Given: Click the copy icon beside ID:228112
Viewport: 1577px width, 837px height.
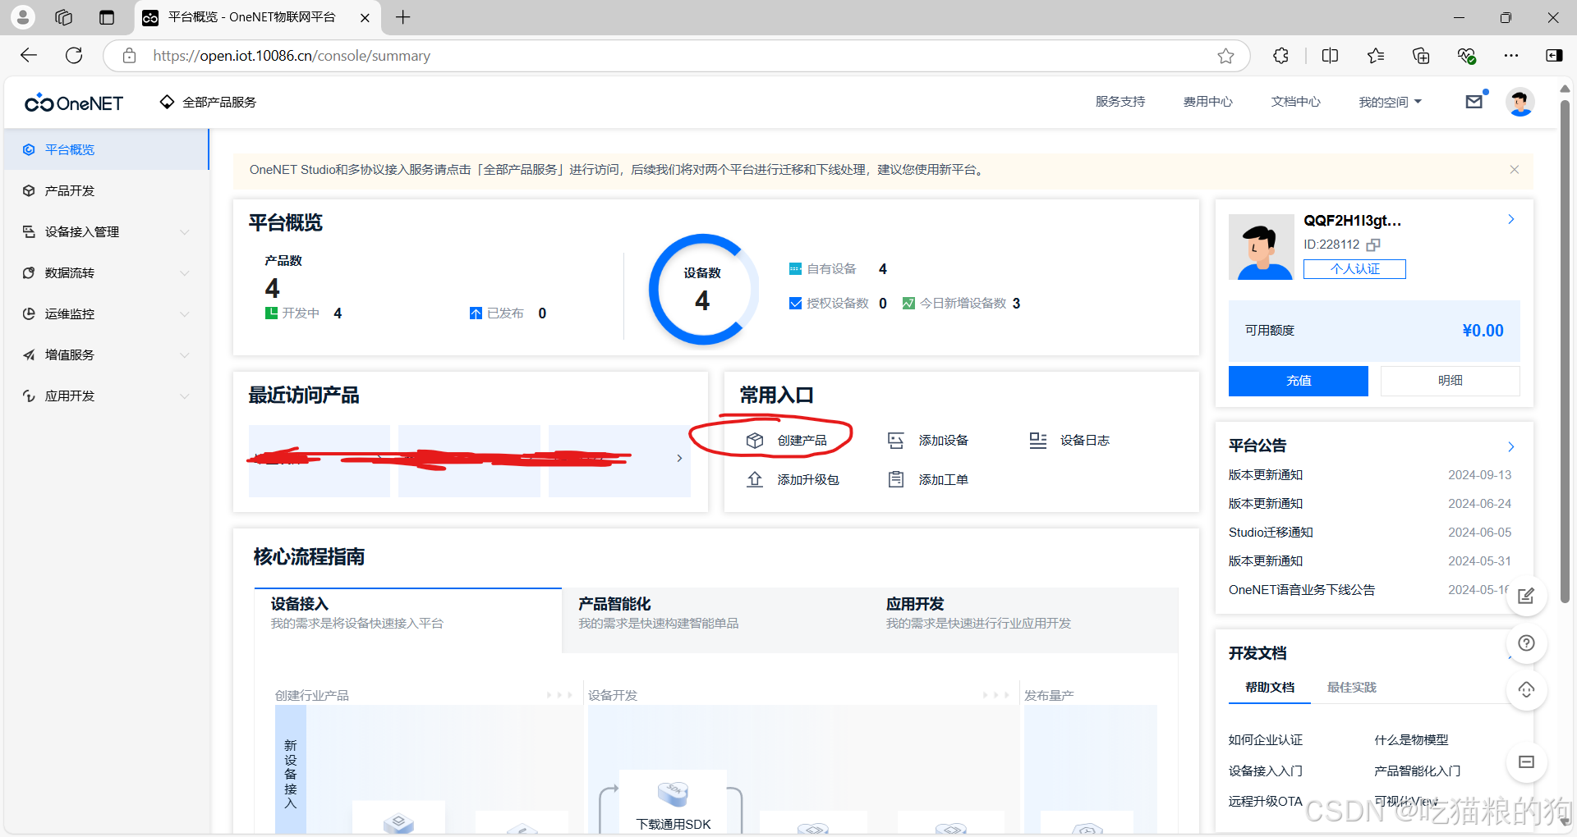Looking at the screenshot, I should [x=1374, y=245].
